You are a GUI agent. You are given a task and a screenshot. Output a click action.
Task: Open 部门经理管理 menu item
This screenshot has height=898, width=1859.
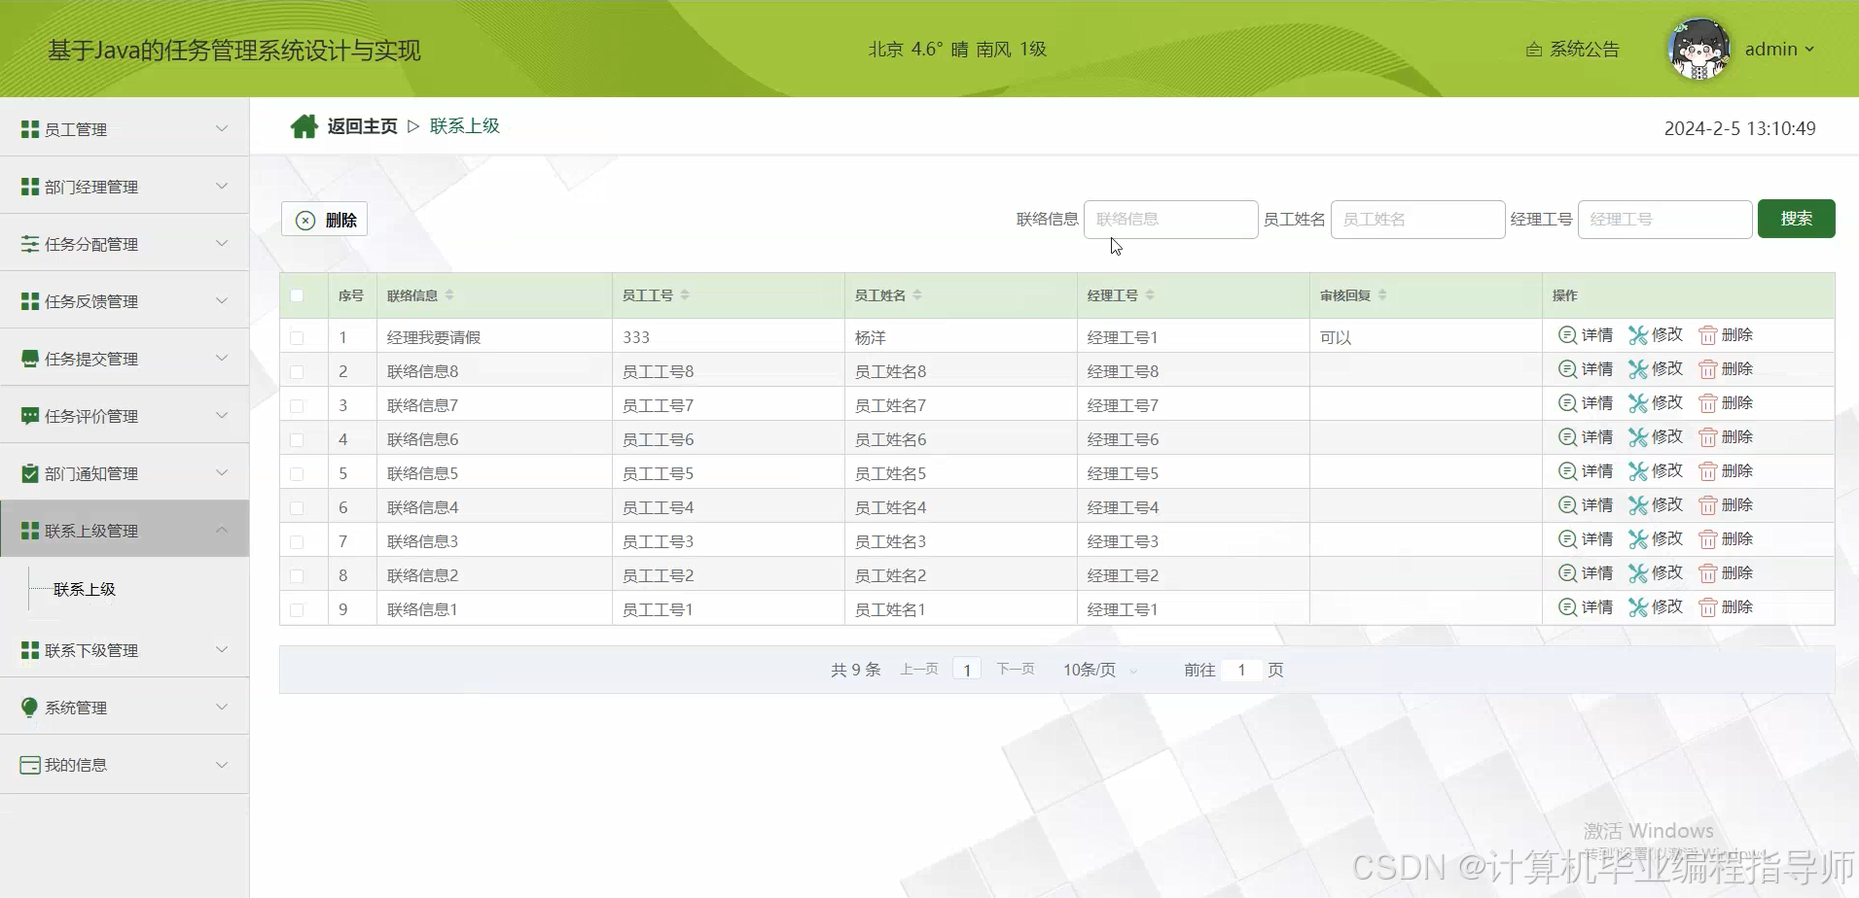[x=125, y=186]
